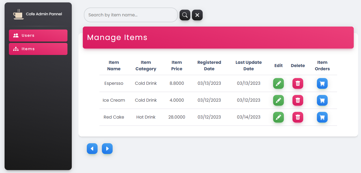The height and width of the screenshot is (173, 361).
Task: Click the delete trash icon for Espersso
Action: 298,83
